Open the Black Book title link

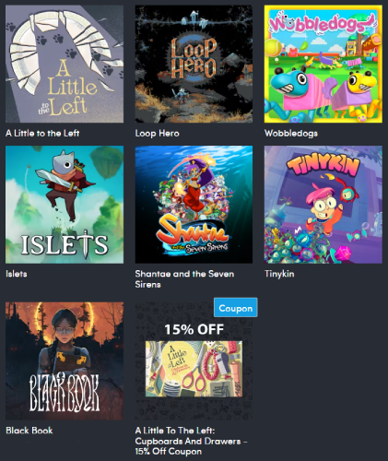click(29, 431)
